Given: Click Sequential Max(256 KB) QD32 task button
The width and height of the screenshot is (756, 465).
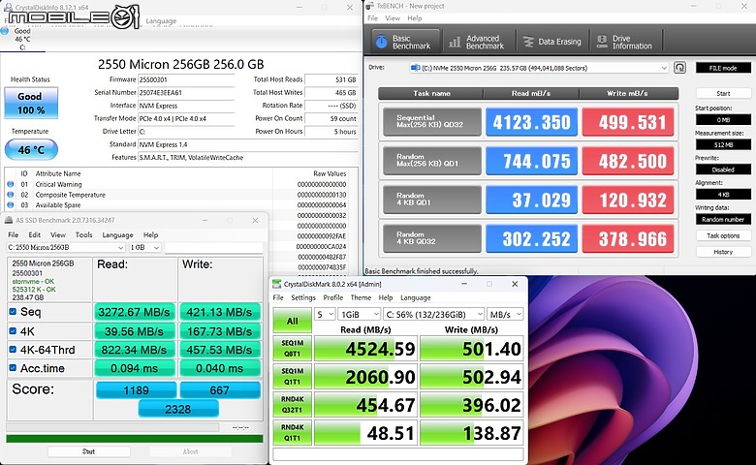Looking at the screenshot, I should [x=432, y=121].
